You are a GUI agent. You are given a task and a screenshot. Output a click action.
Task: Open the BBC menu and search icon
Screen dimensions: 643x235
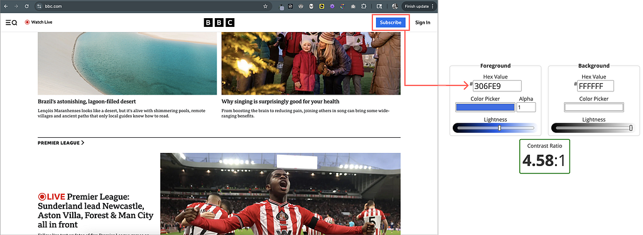tap(11, 23)
